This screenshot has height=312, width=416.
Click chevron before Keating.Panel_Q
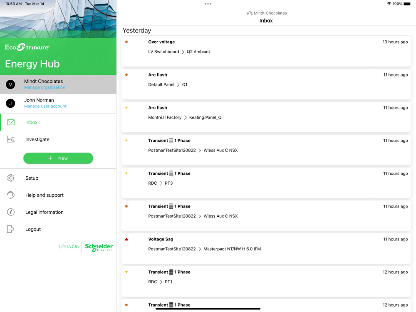185,118
